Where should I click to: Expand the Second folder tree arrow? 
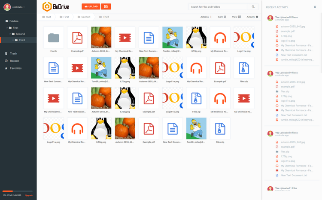(10, 34)
